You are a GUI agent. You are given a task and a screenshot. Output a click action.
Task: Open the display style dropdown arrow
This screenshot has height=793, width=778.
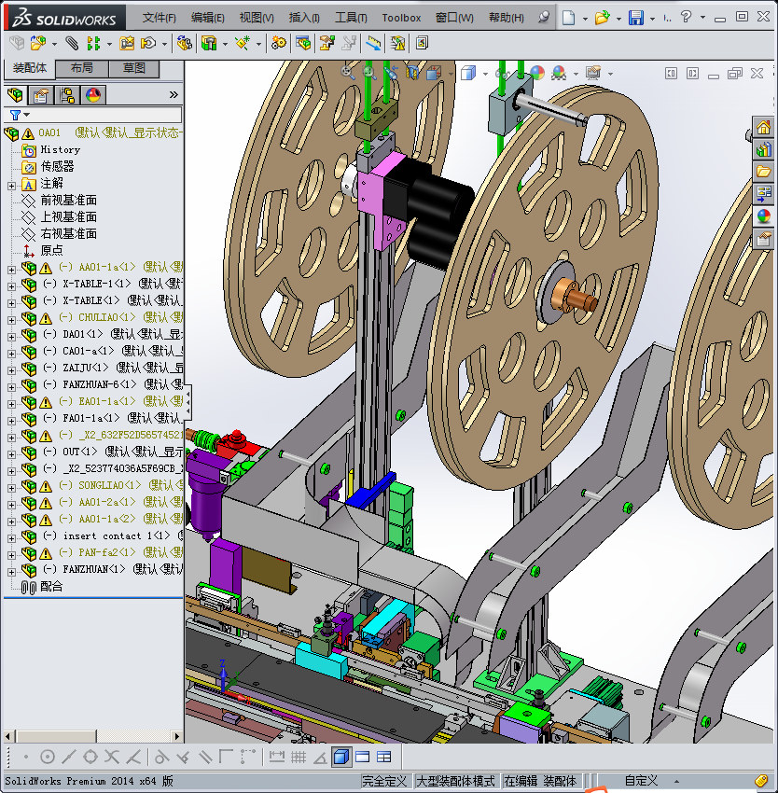tap(486, 73)
